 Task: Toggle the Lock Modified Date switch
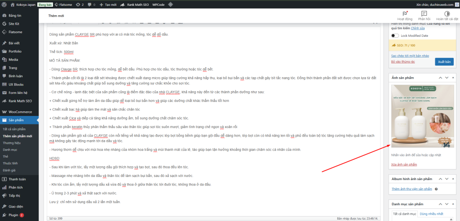point(395,35)
